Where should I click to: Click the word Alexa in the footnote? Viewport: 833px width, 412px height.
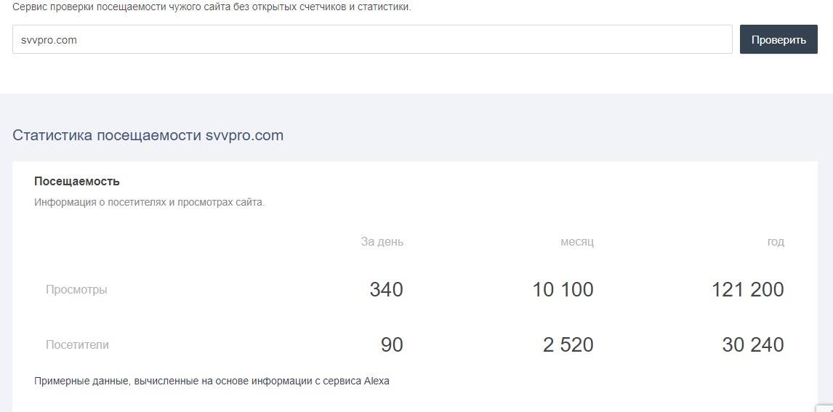point(377,381)
